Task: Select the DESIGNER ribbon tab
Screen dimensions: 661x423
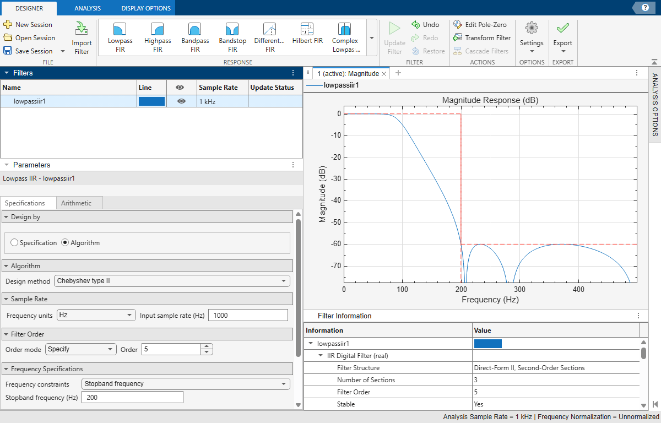Action: [x=29, y=8]
